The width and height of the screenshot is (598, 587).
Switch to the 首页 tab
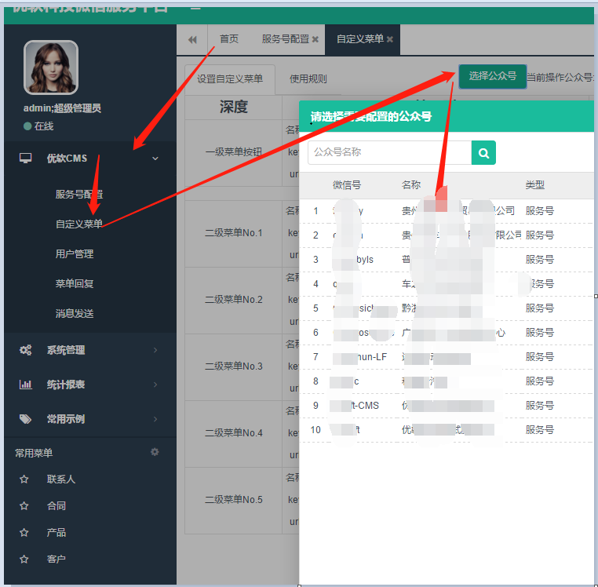229,39
